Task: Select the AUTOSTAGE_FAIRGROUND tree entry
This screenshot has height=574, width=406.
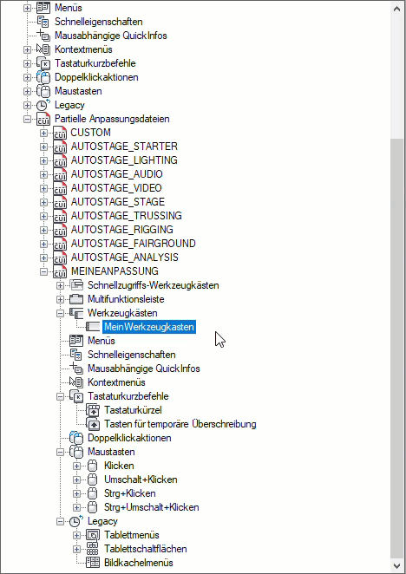Action: pos(133,244)
